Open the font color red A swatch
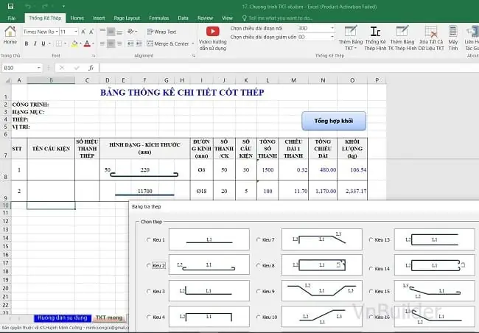This screenshot has height=333, width=479. [x=87, y=43]
